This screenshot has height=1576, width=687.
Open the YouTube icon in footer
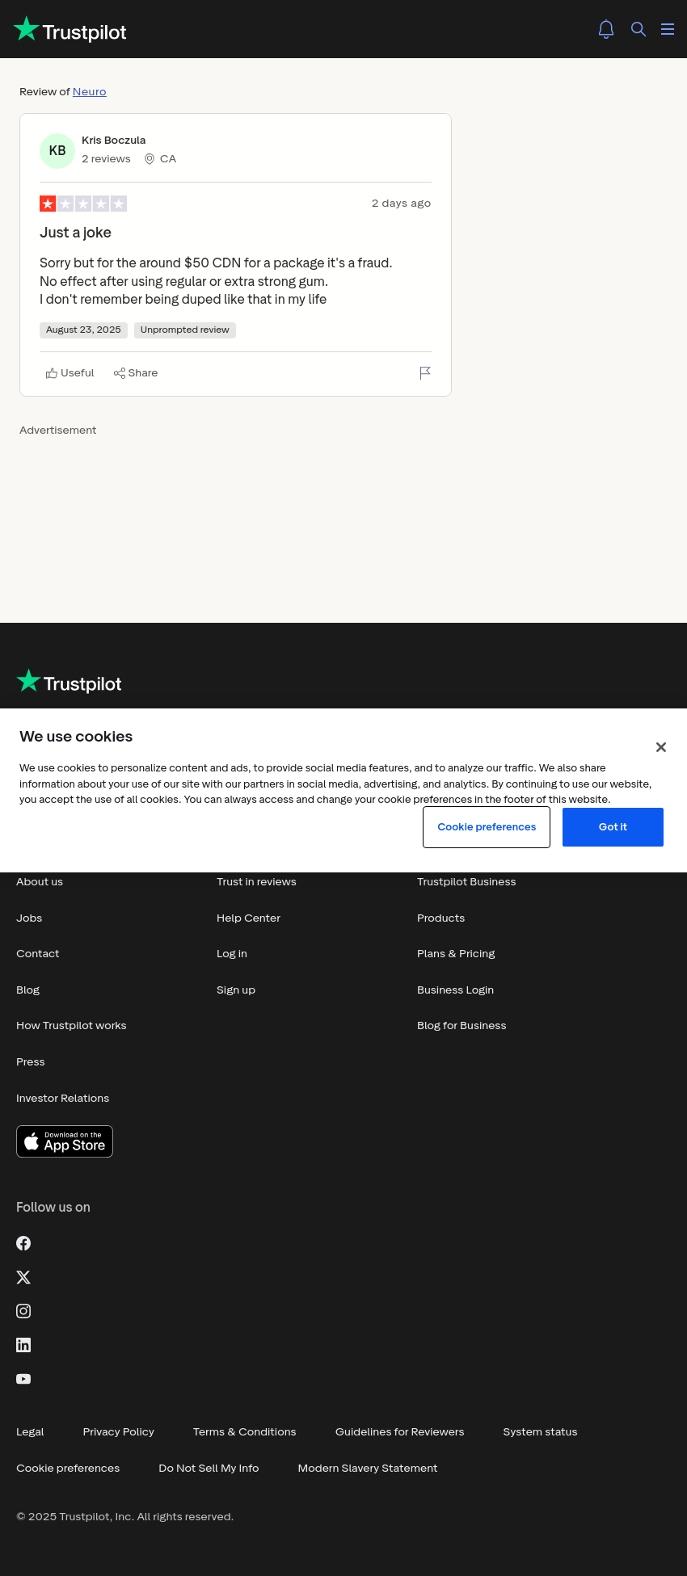[x=23, y=1379]
